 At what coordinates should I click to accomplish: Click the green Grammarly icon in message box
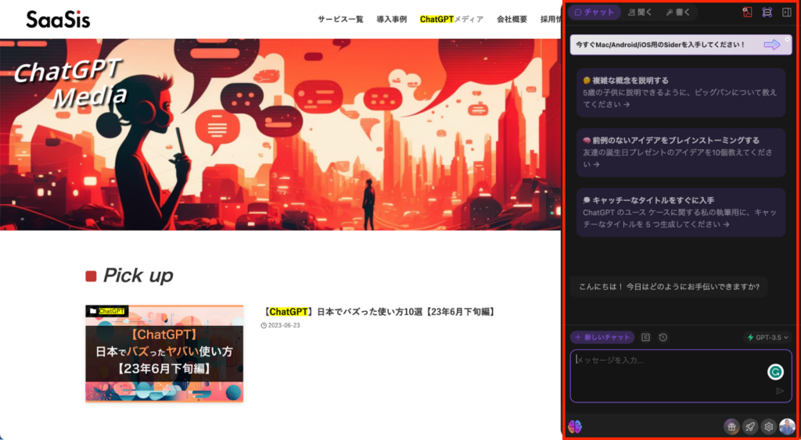point(774,372)
